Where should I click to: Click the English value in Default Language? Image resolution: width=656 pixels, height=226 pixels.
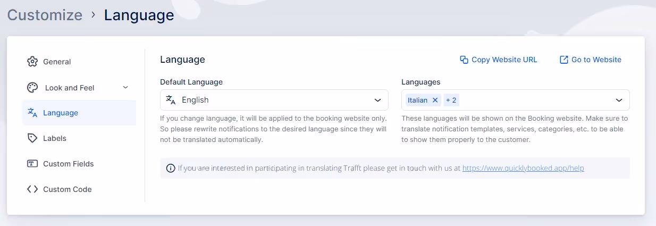195,100
